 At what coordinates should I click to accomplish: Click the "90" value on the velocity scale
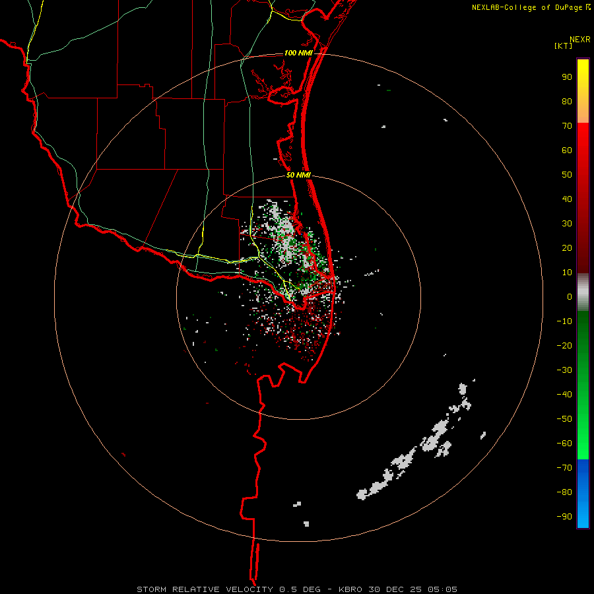tap(567, 77)
